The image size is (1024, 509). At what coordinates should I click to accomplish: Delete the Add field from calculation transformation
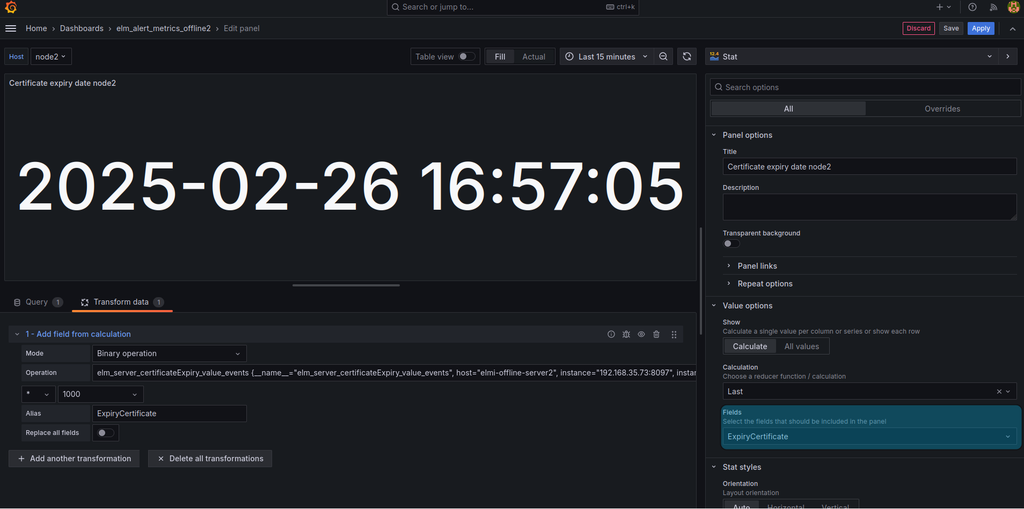[656, 334]
